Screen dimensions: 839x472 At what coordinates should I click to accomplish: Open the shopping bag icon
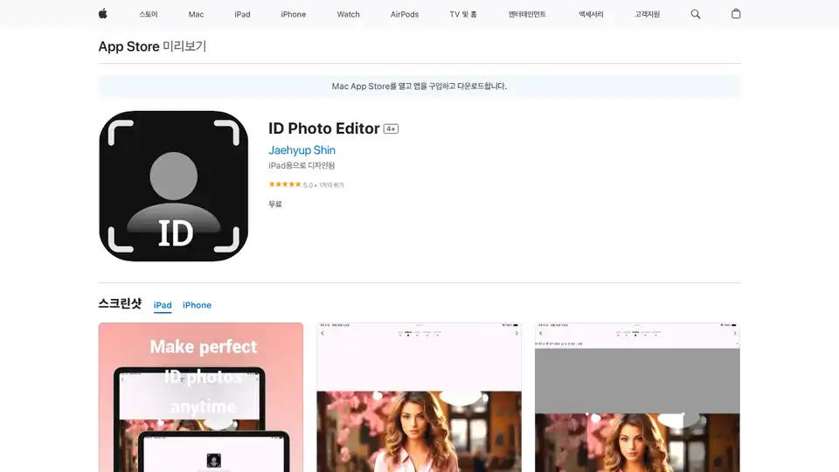pyautogui.click(x=736, y=14)
